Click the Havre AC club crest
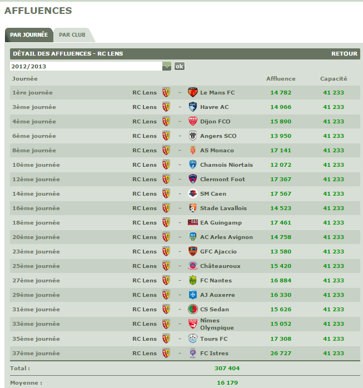 (x=193, y=107)
